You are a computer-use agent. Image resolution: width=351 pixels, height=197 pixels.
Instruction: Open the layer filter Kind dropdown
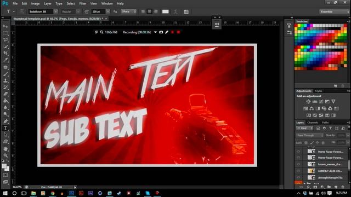tap(305, 128)
